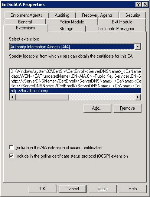Click the Authority Information Access combo box
Screen dimensions: 150x197
[75, 47]
